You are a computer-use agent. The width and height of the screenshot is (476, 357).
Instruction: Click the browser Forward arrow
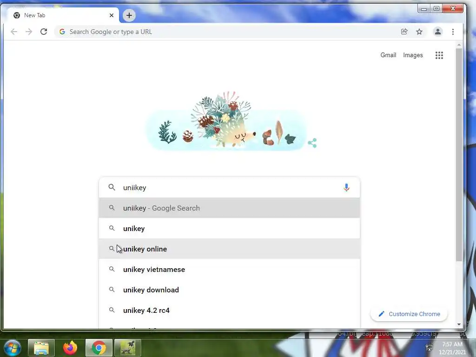click(29, 32)
